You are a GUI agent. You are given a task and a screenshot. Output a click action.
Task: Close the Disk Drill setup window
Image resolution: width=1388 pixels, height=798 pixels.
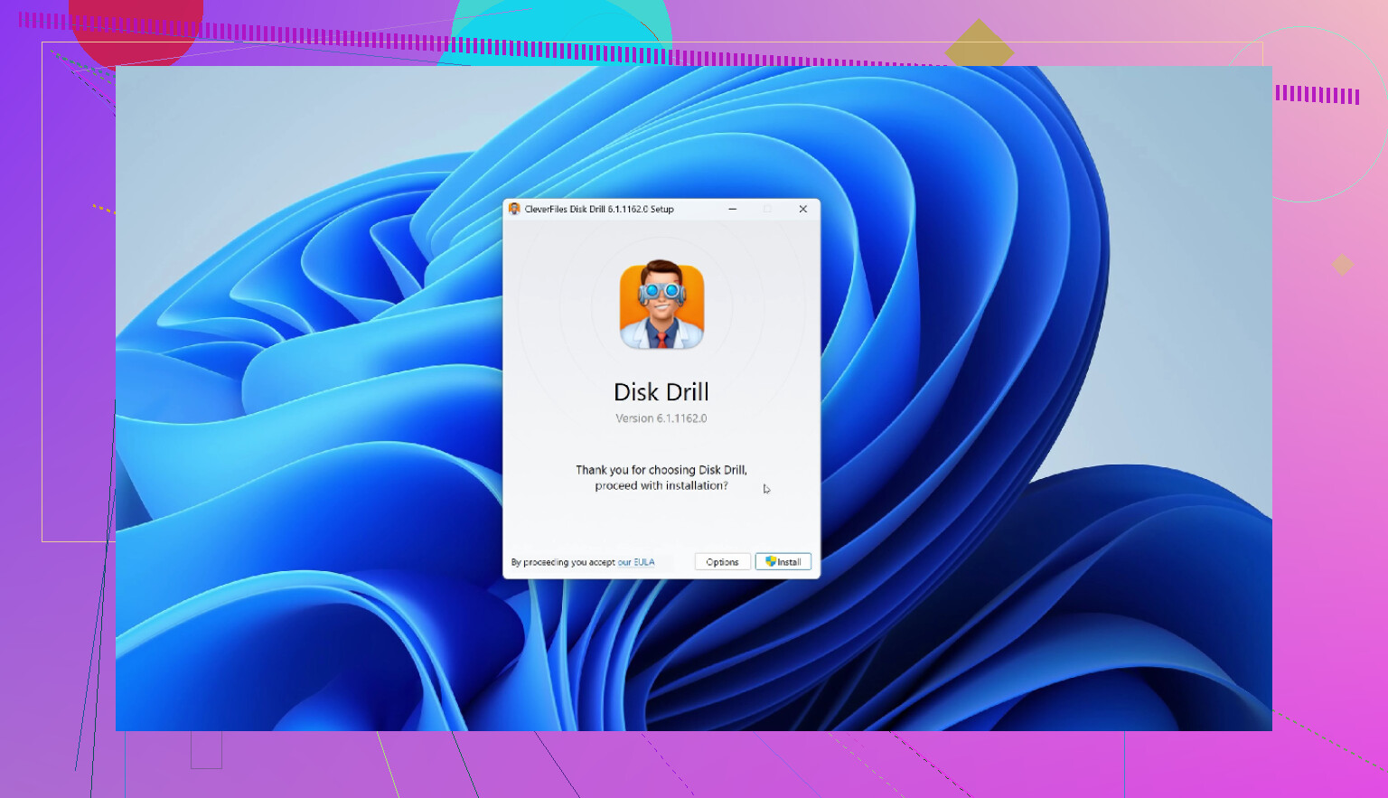(802, 209)
